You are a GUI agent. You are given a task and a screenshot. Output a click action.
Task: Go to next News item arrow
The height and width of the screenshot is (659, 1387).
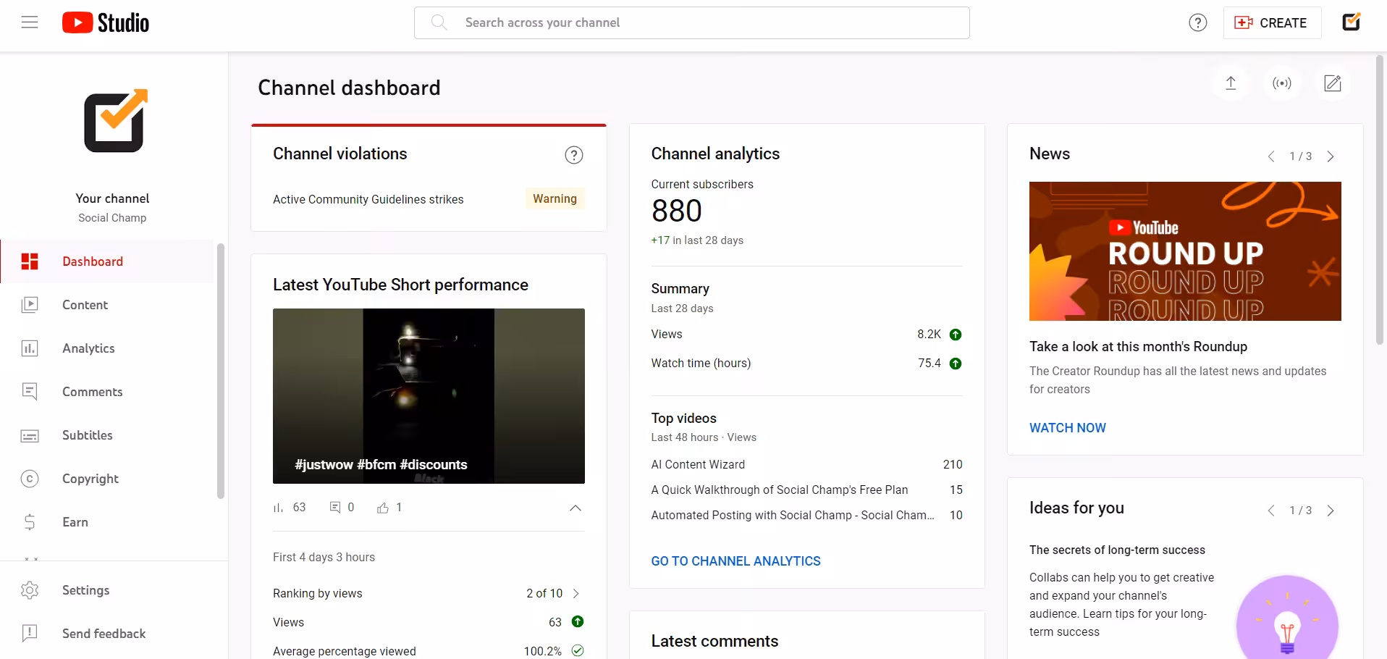pyautogui.click(x=1331, y=156)
